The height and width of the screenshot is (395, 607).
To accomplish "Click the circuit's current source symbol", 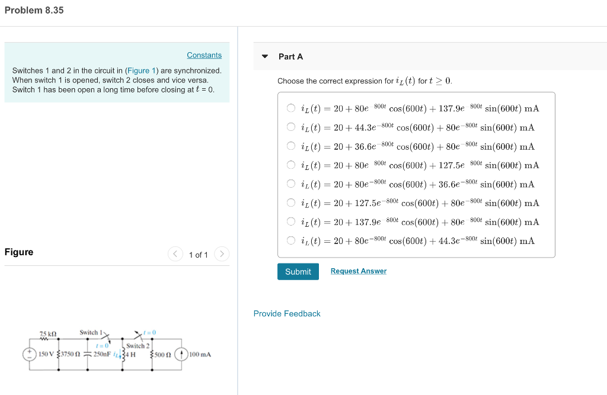I will click(x=181, y=354).
